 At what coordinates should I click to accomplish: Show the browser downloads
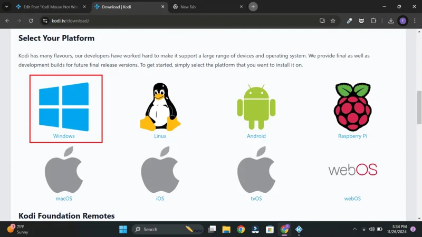391,21
